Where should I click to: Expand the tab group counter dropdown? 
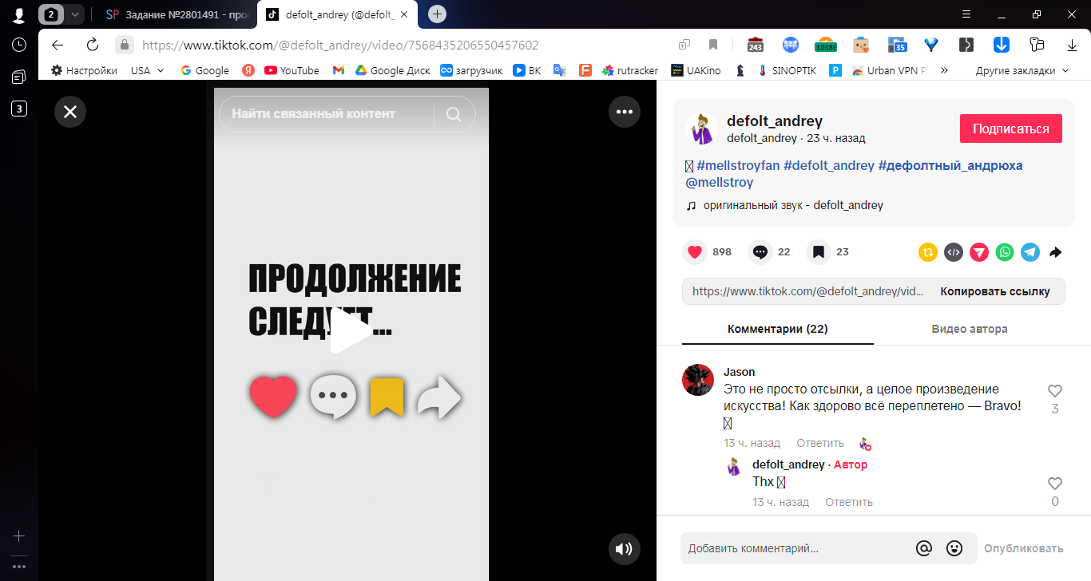point(74,14)
